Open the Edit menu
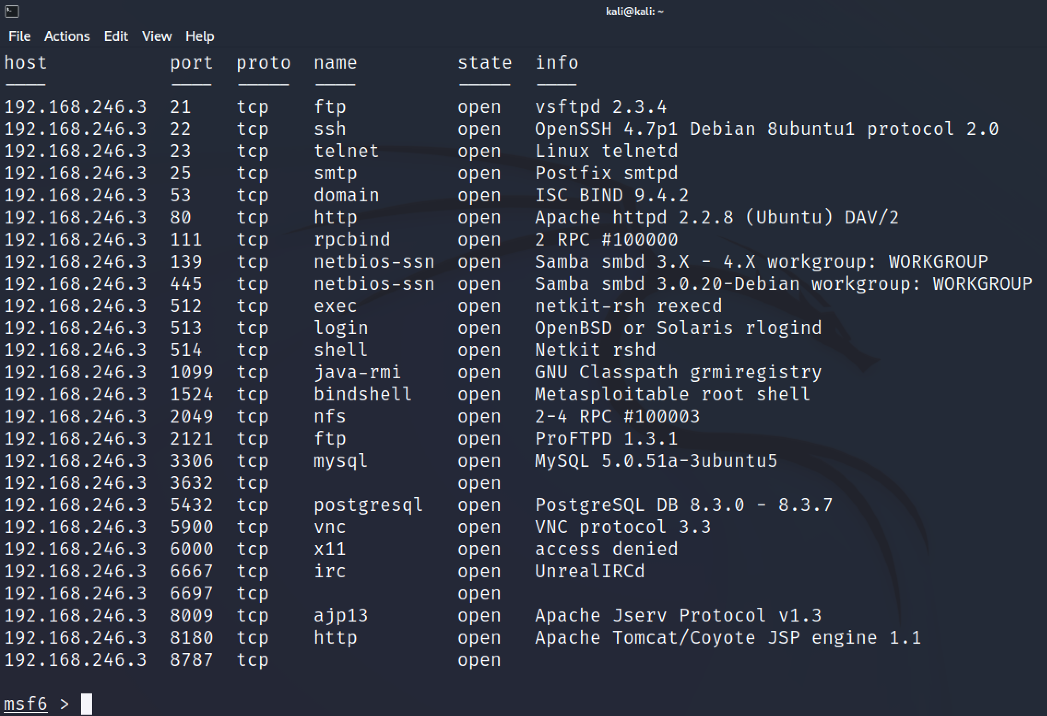The height and width of the screenshot is (716, 1047). pos(116,36)
